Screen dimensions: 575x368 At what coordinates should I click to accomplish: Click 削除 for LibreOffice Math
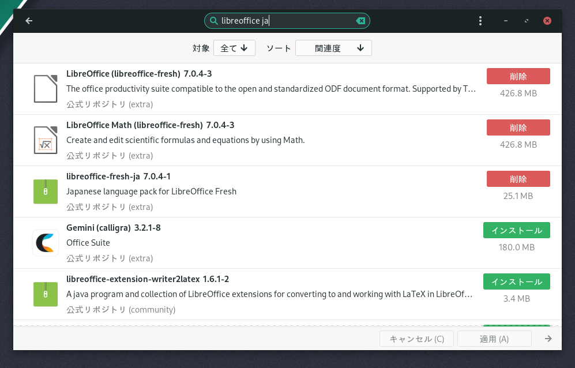[518, 127]
